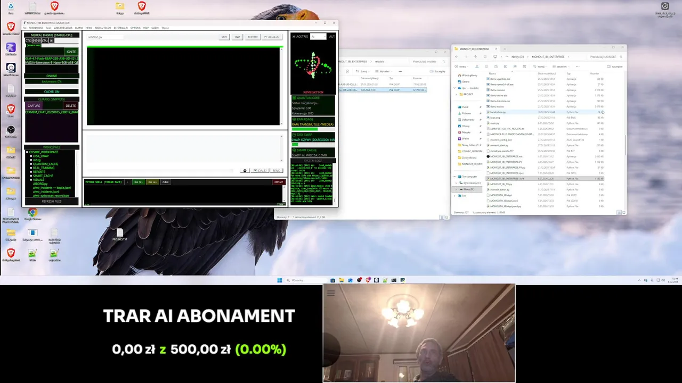Click the Cut scissors icon in the MONOLIT_IBI_ENTERPRISE Explorer toolbar
Screen dimensions: 682x383
477,66
